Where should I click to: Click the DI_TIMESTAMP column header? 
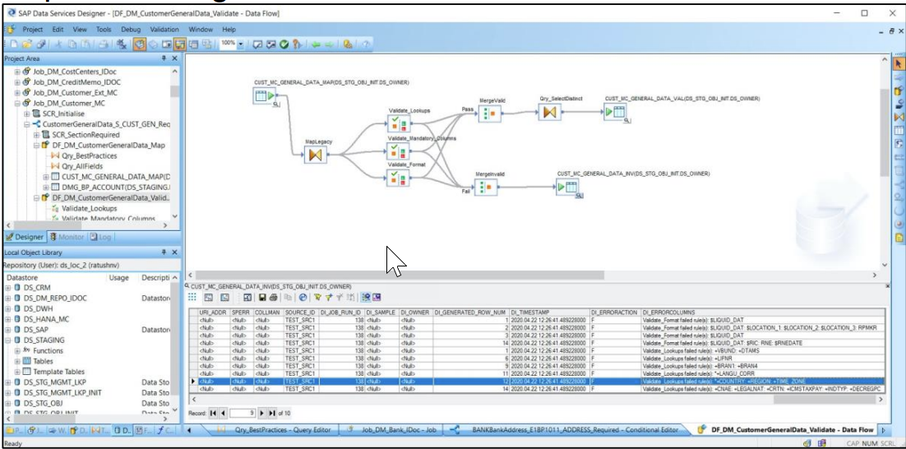[549, 312]
